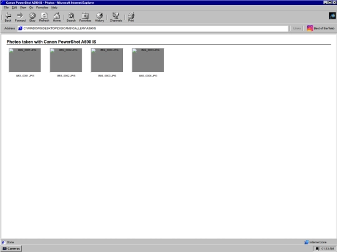The height and width of the screenshot is (252, 337).
Task: Click the Forward arrow button
Action: (x=20, y=17)
